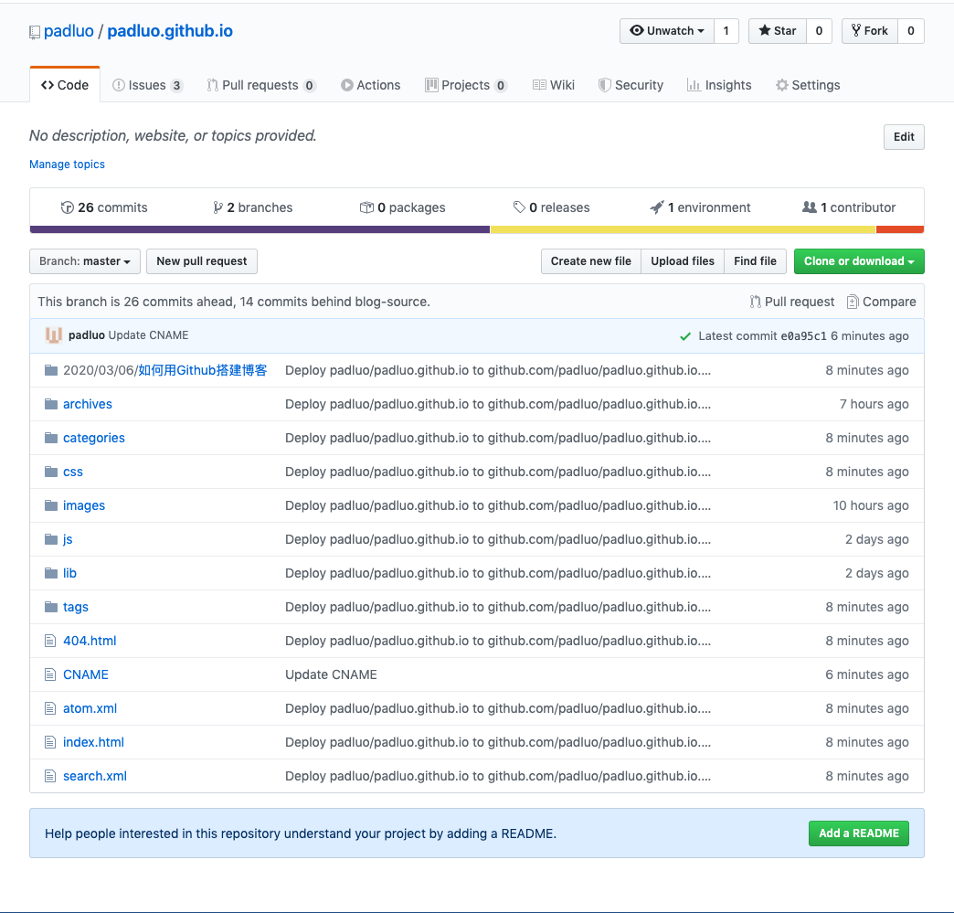Open the 如何用Github搭建博客 folder link
Viewport: 954px width, 913px height.
point(202,370)
